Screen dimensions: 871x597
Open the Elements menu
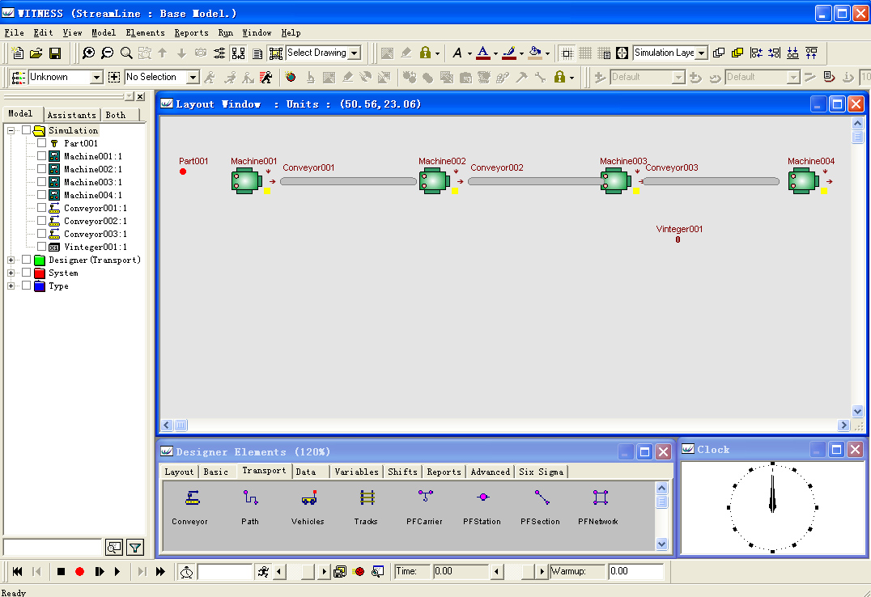(145, 33)
